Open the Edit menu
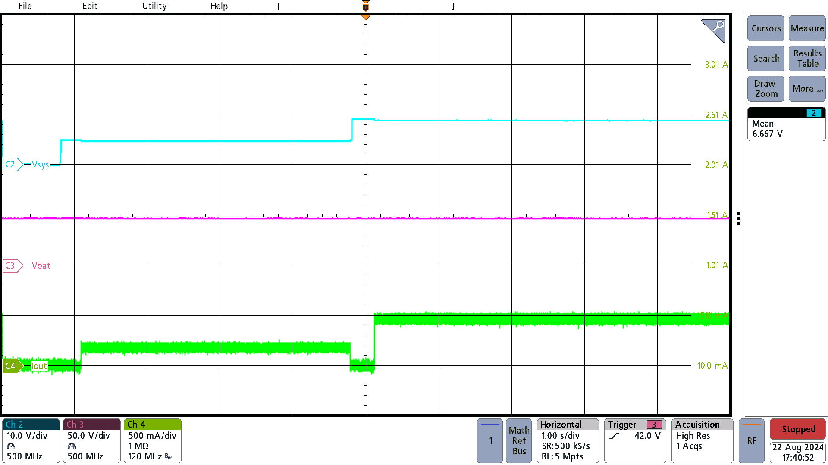 point(90,6)
